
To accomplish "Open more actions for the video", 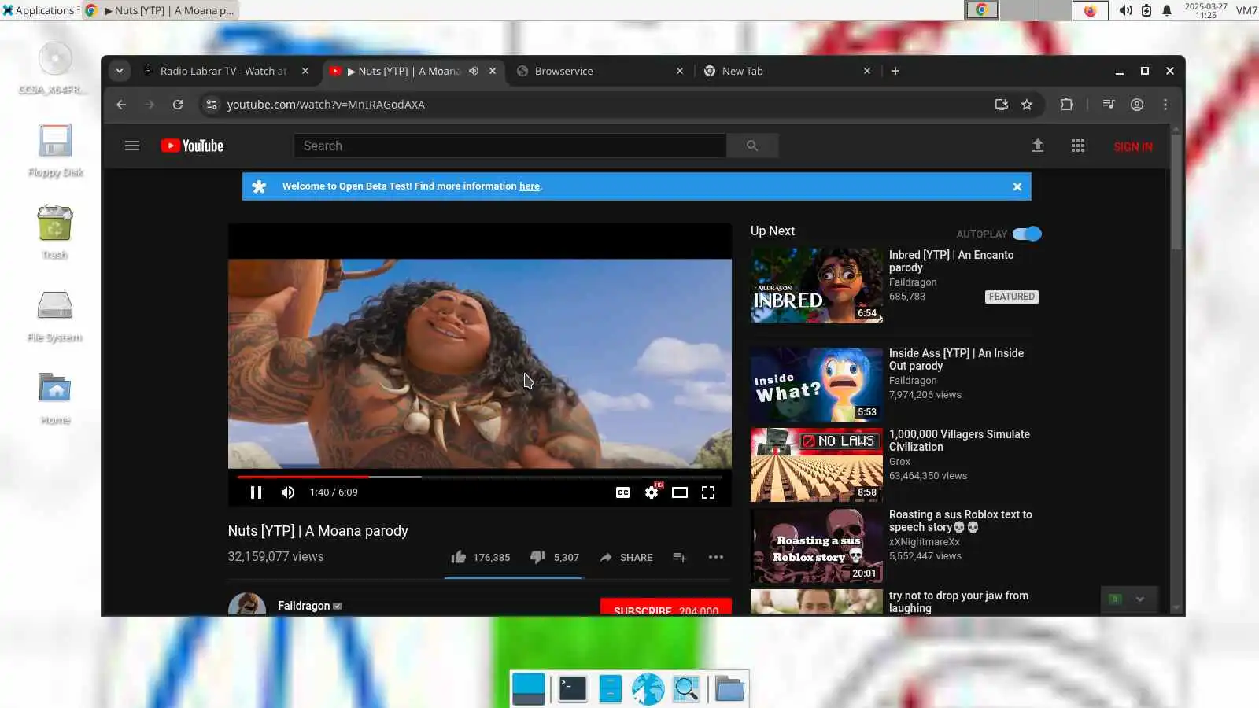I will (715, 557).
